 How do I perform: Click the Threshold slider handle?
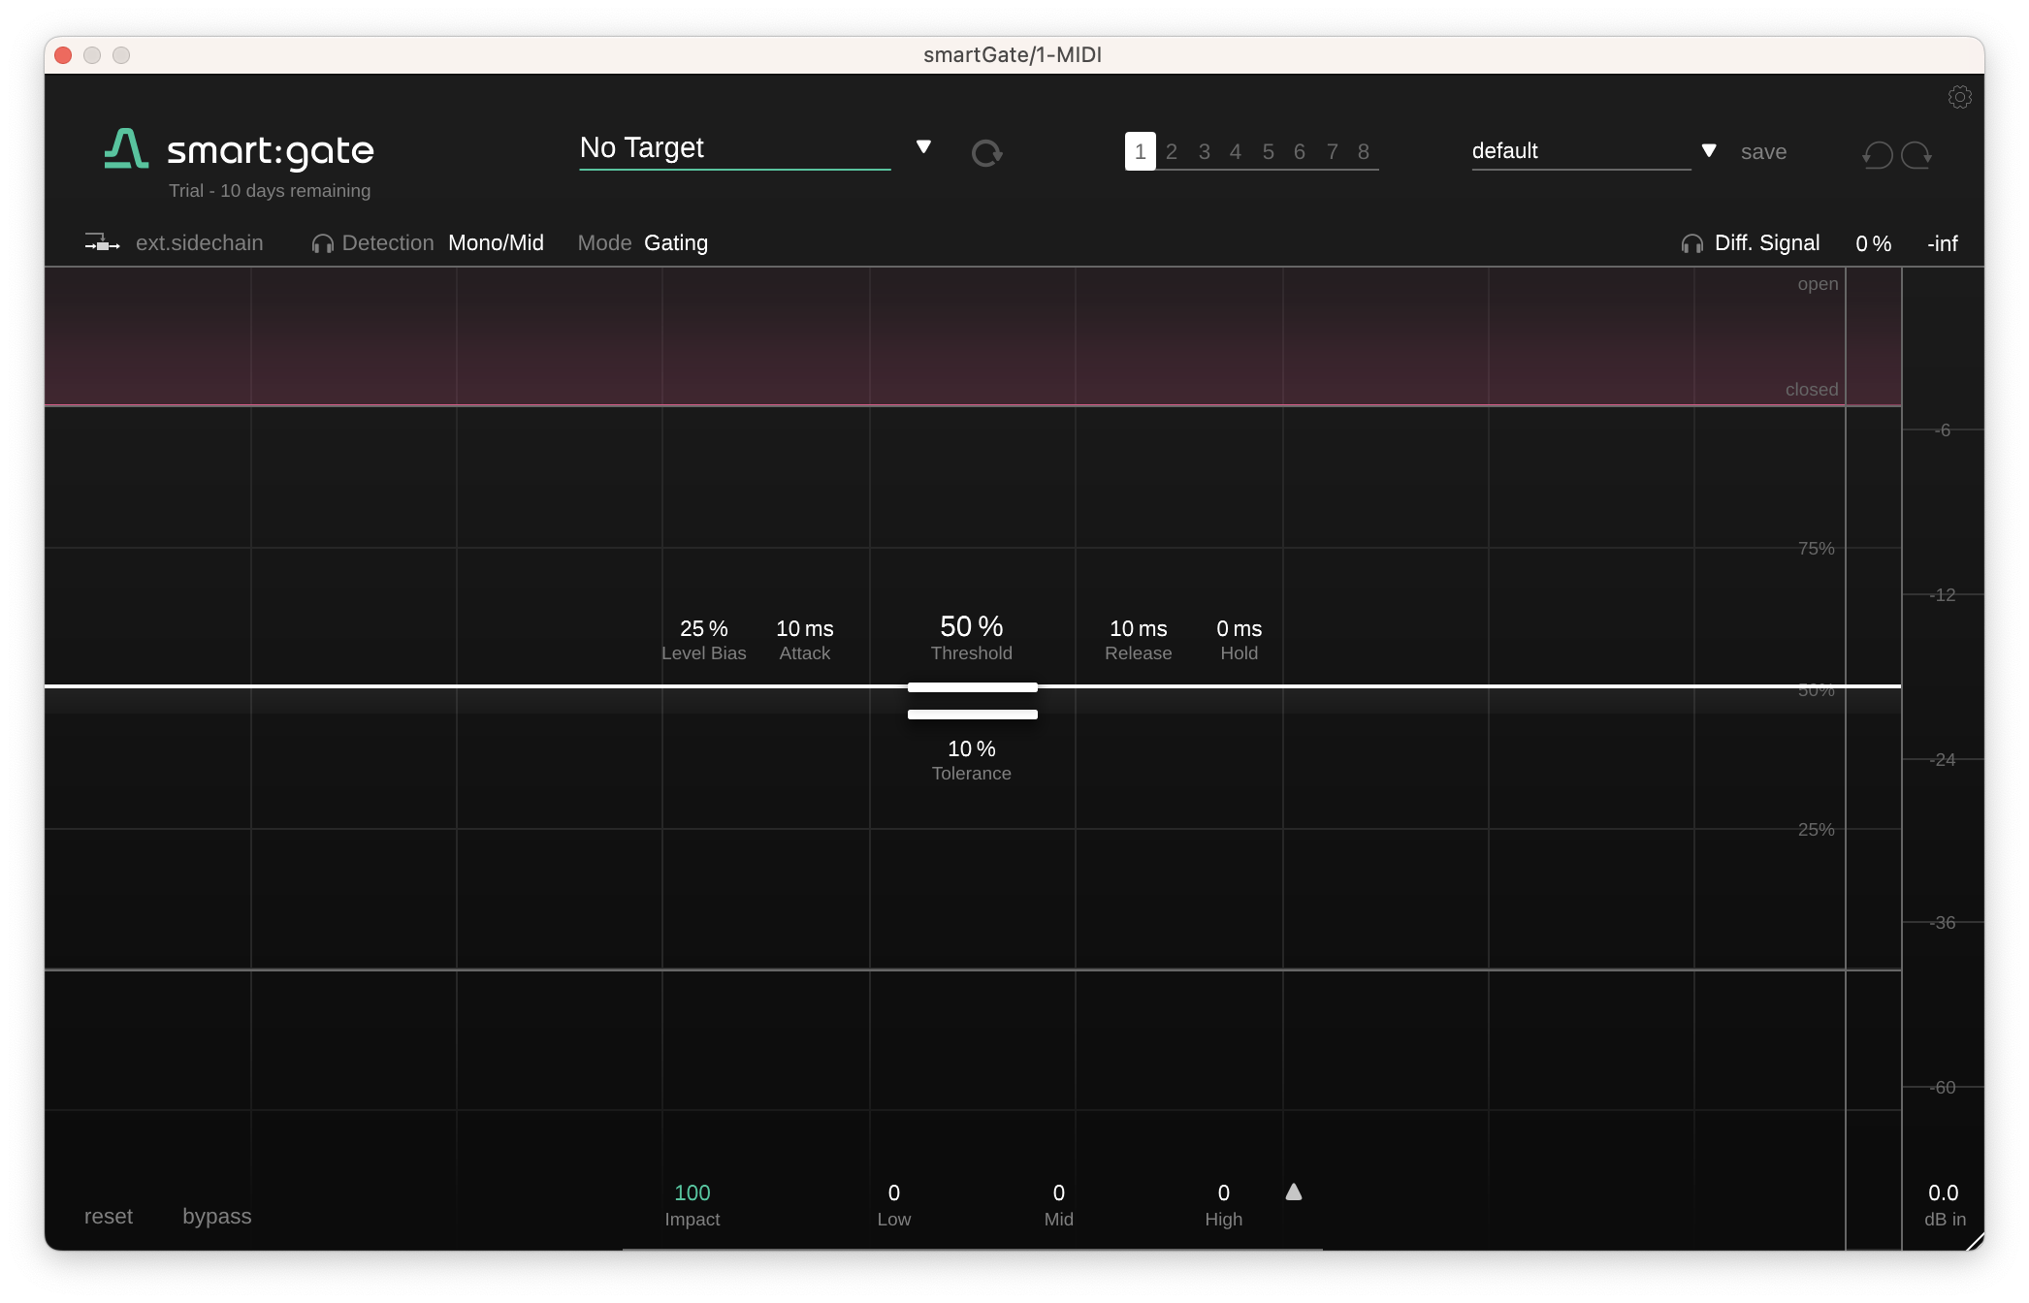click(972, 687)
